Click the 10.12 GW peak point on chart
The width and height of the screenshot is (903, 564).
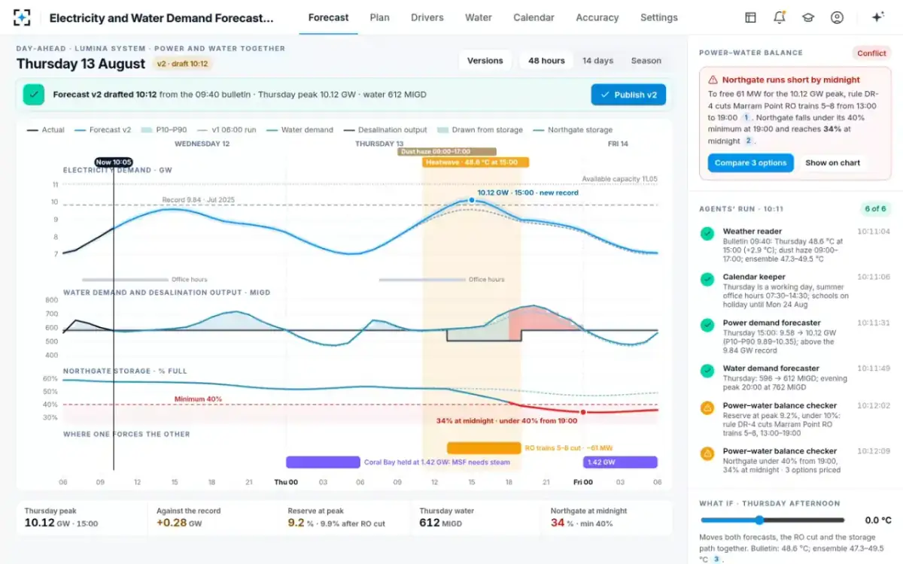pyautogui.click(x=472, y=200)
